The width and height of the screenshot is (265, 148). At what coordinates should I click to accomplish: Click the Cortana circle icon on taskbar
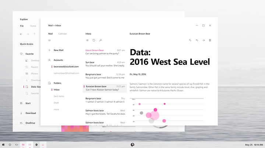click(10, 145)
